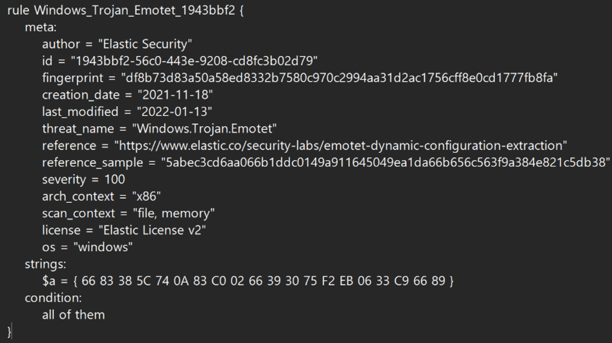Click the rule name Windows_Trojan_Emotet_1943bbf2
Screen dimensions: 612x343
coord(133,10)
